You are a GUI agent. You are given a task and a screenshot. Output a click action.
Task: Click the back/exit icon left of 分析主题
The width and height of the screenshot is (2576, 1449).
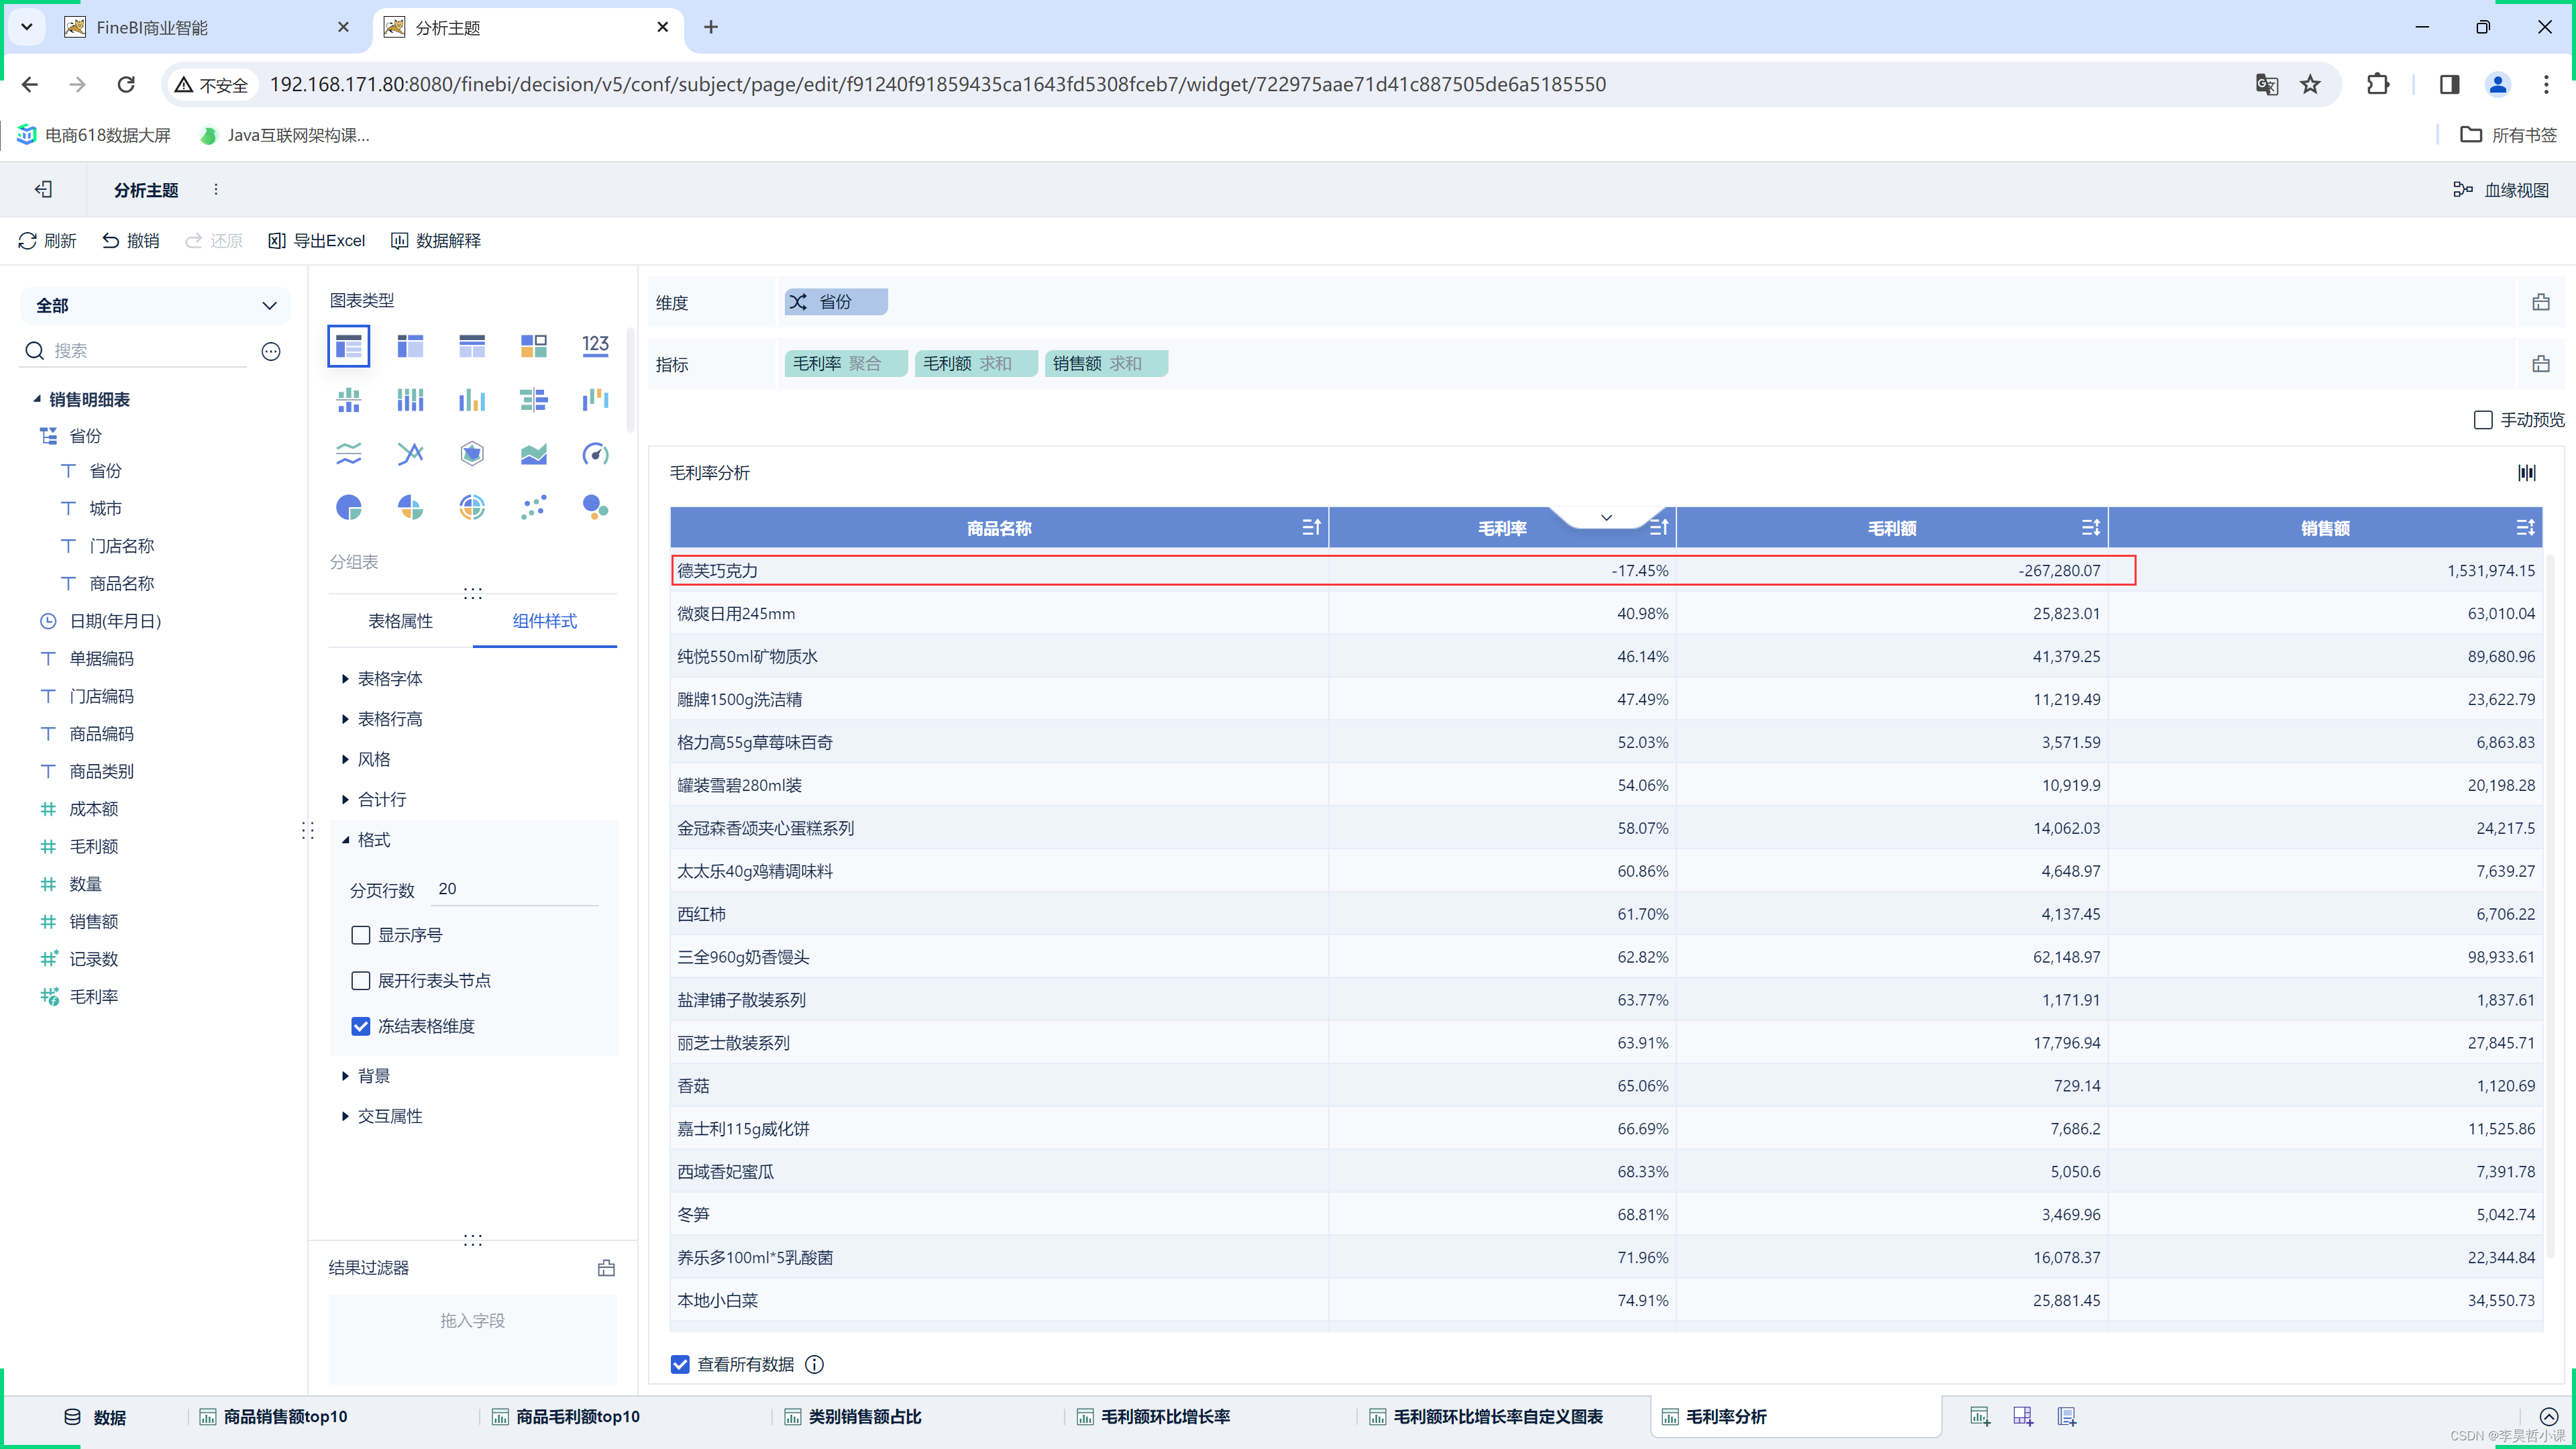click(43, 189)
